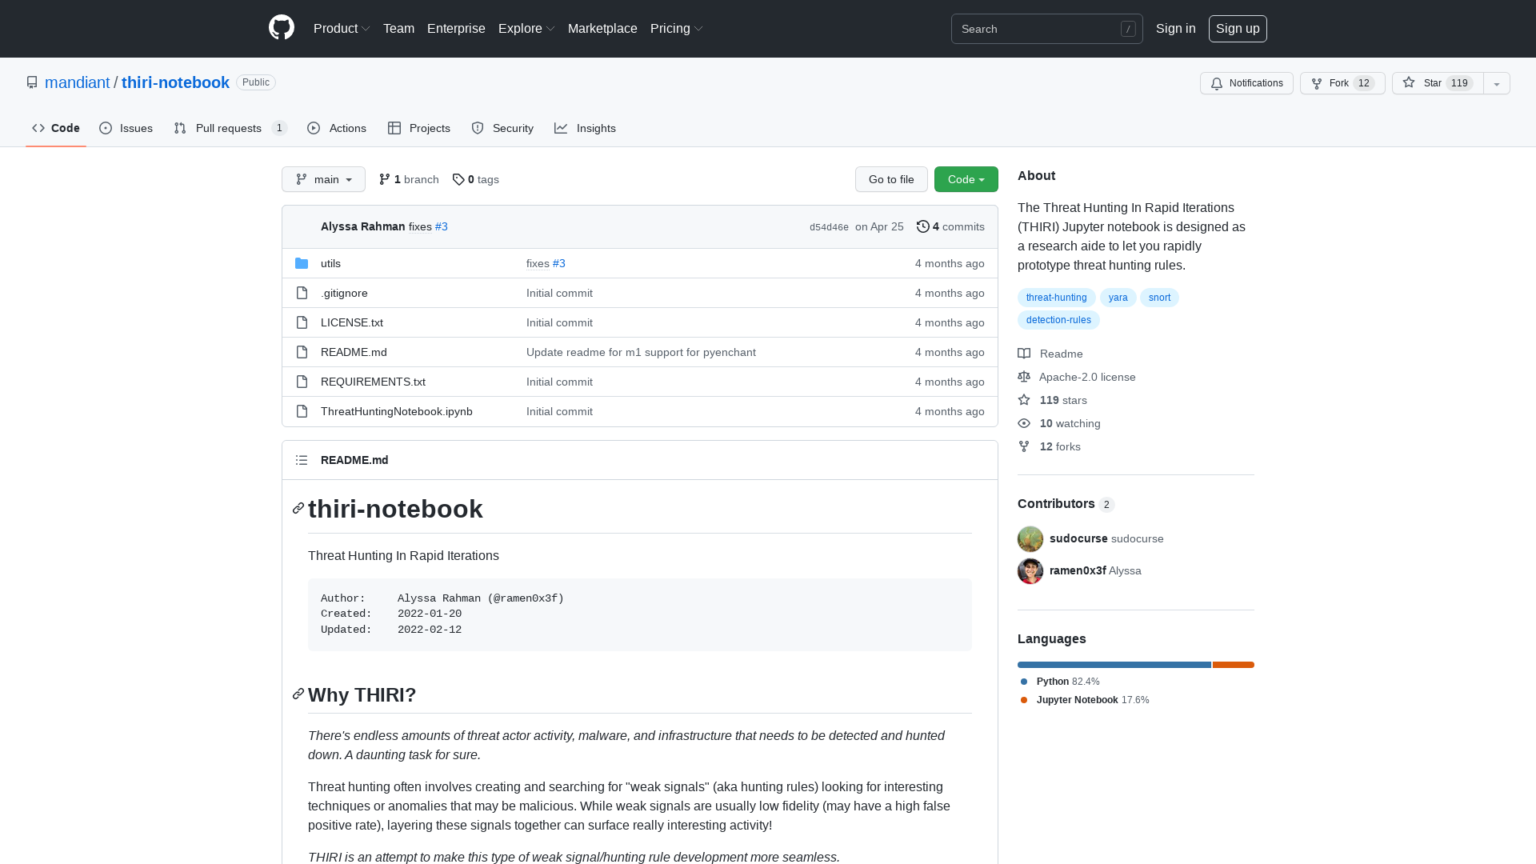
Task: Open issue #3 link in commit header
Action: (442, 226)
